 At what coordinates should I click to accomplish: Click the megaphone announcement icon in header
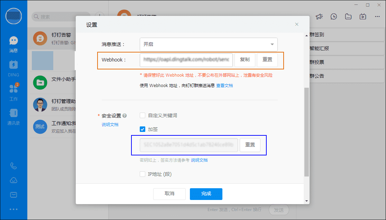319,17
